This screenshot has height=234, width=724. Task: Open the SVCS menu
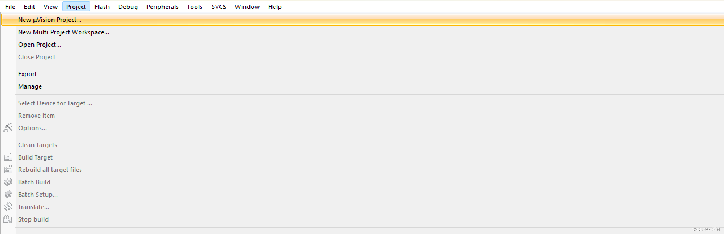point(219,7)
